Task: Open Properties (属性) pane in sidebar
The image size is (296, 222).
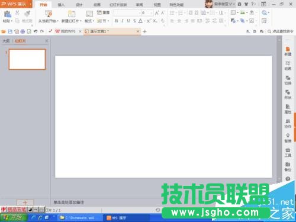Action: (x=288, y=109)
